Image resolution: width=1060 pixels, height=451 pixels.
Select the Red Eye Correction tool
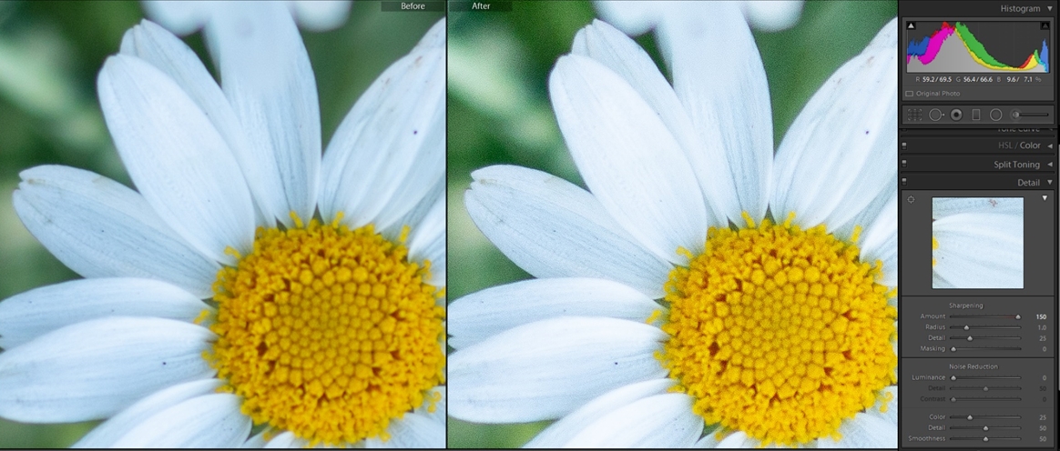[956, 115]
